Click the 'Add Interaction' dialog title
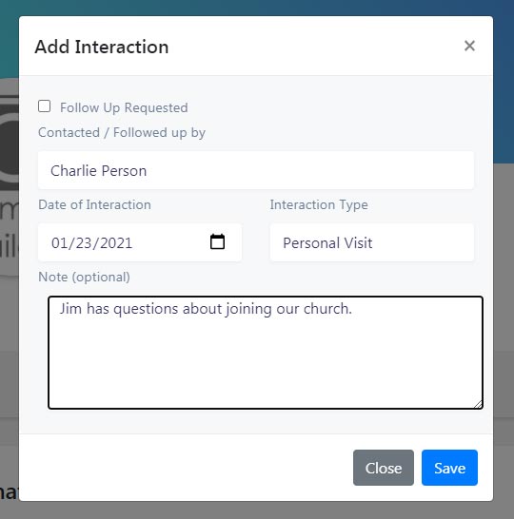This screenshot has height=519, width=514. (102, 47)
